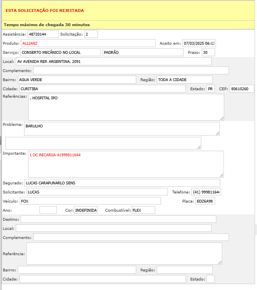Screen dimensions: 257x290
Task: Select the PADRÃO service type field
Action: click(143, 52)
